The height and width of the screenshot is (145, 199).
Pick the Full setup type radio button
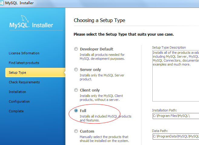[x=76, y=111]
